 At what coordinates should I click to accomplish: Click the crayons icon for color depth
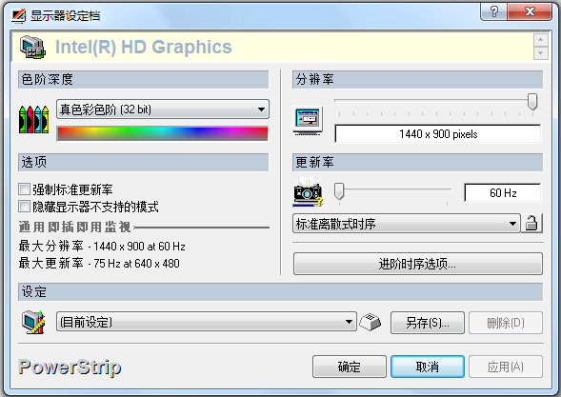(34, 119)
